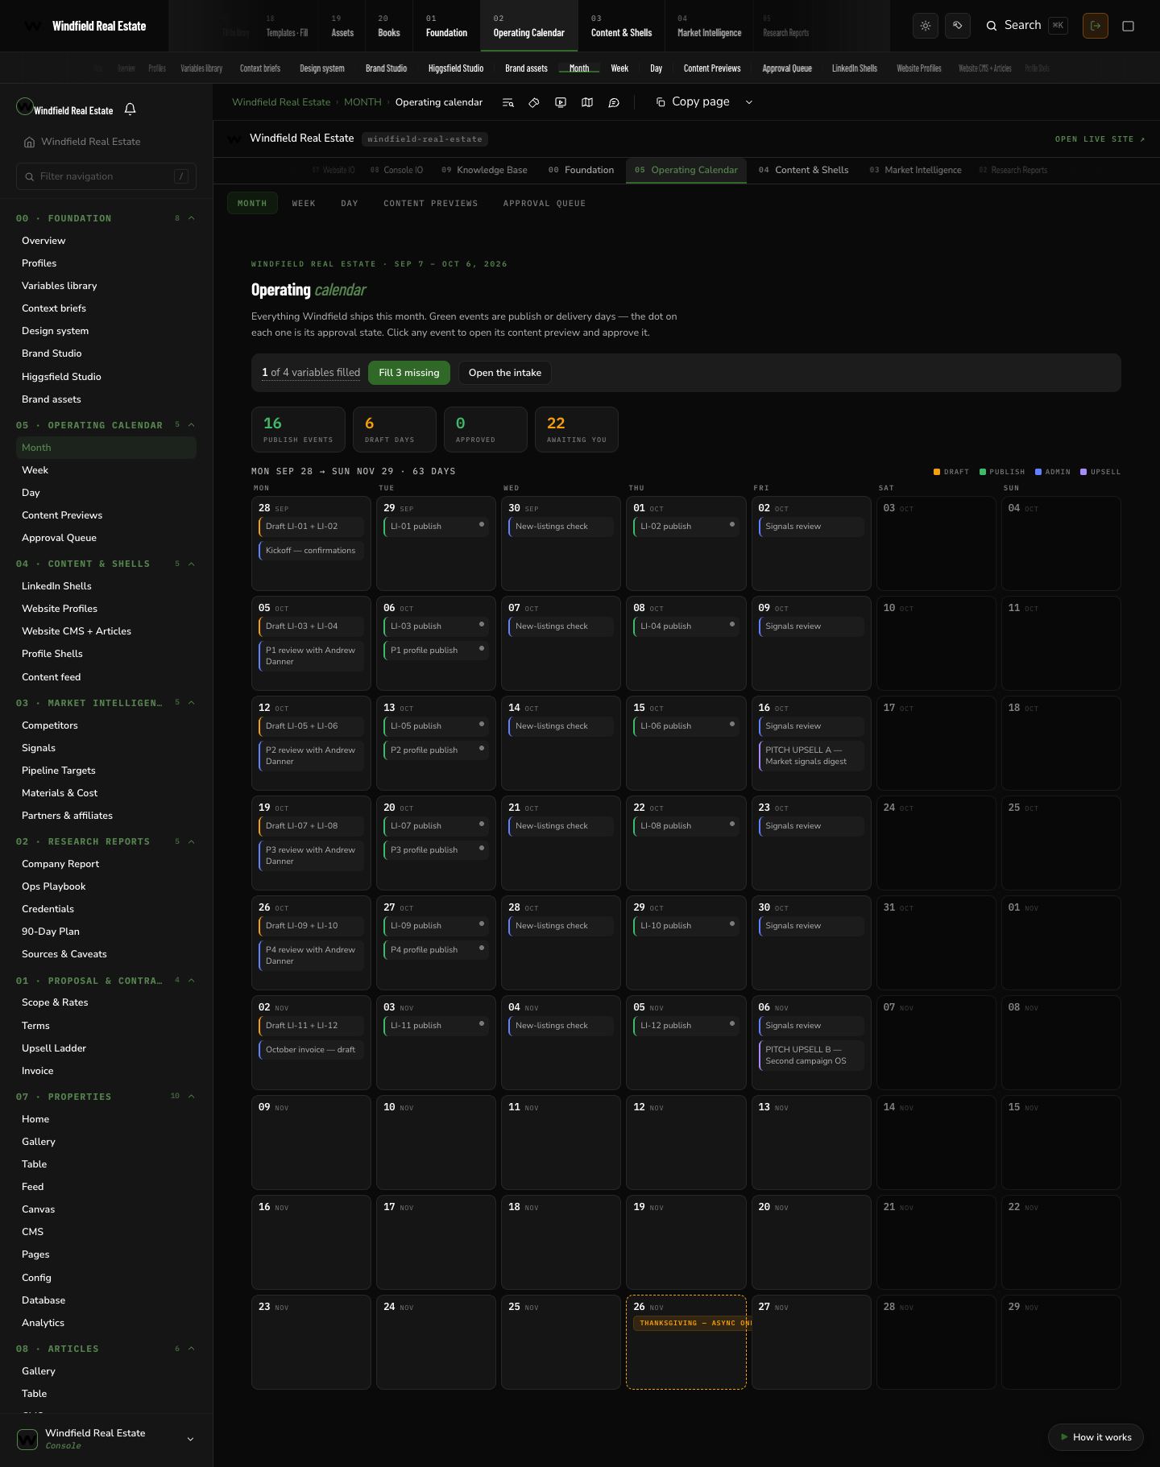The height and width of the screenshot is (1467, 1160).
Task: Click the play-screen icon in breadcrumb toolbar
Action: [x=561, y=102]
